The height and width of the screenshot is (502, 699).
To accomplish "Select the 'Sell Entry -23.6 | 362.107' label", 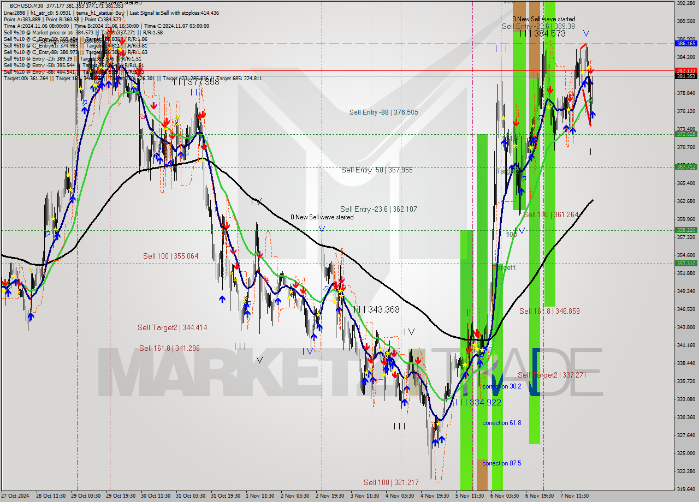I will pos(378,209).
